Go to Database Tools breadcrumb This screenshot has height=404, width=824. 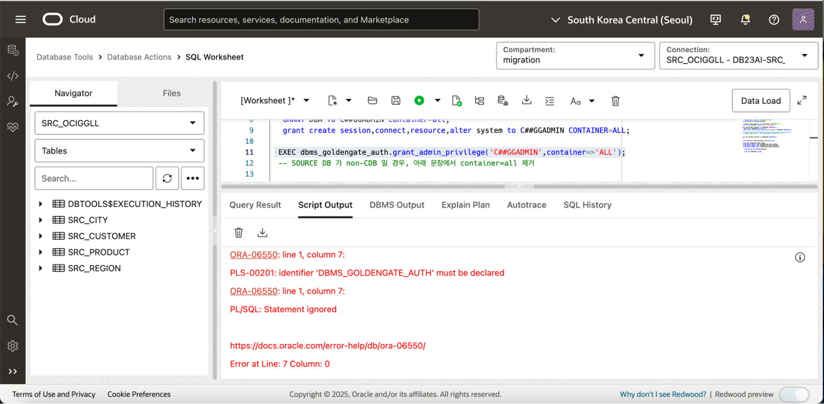point(65,57)
